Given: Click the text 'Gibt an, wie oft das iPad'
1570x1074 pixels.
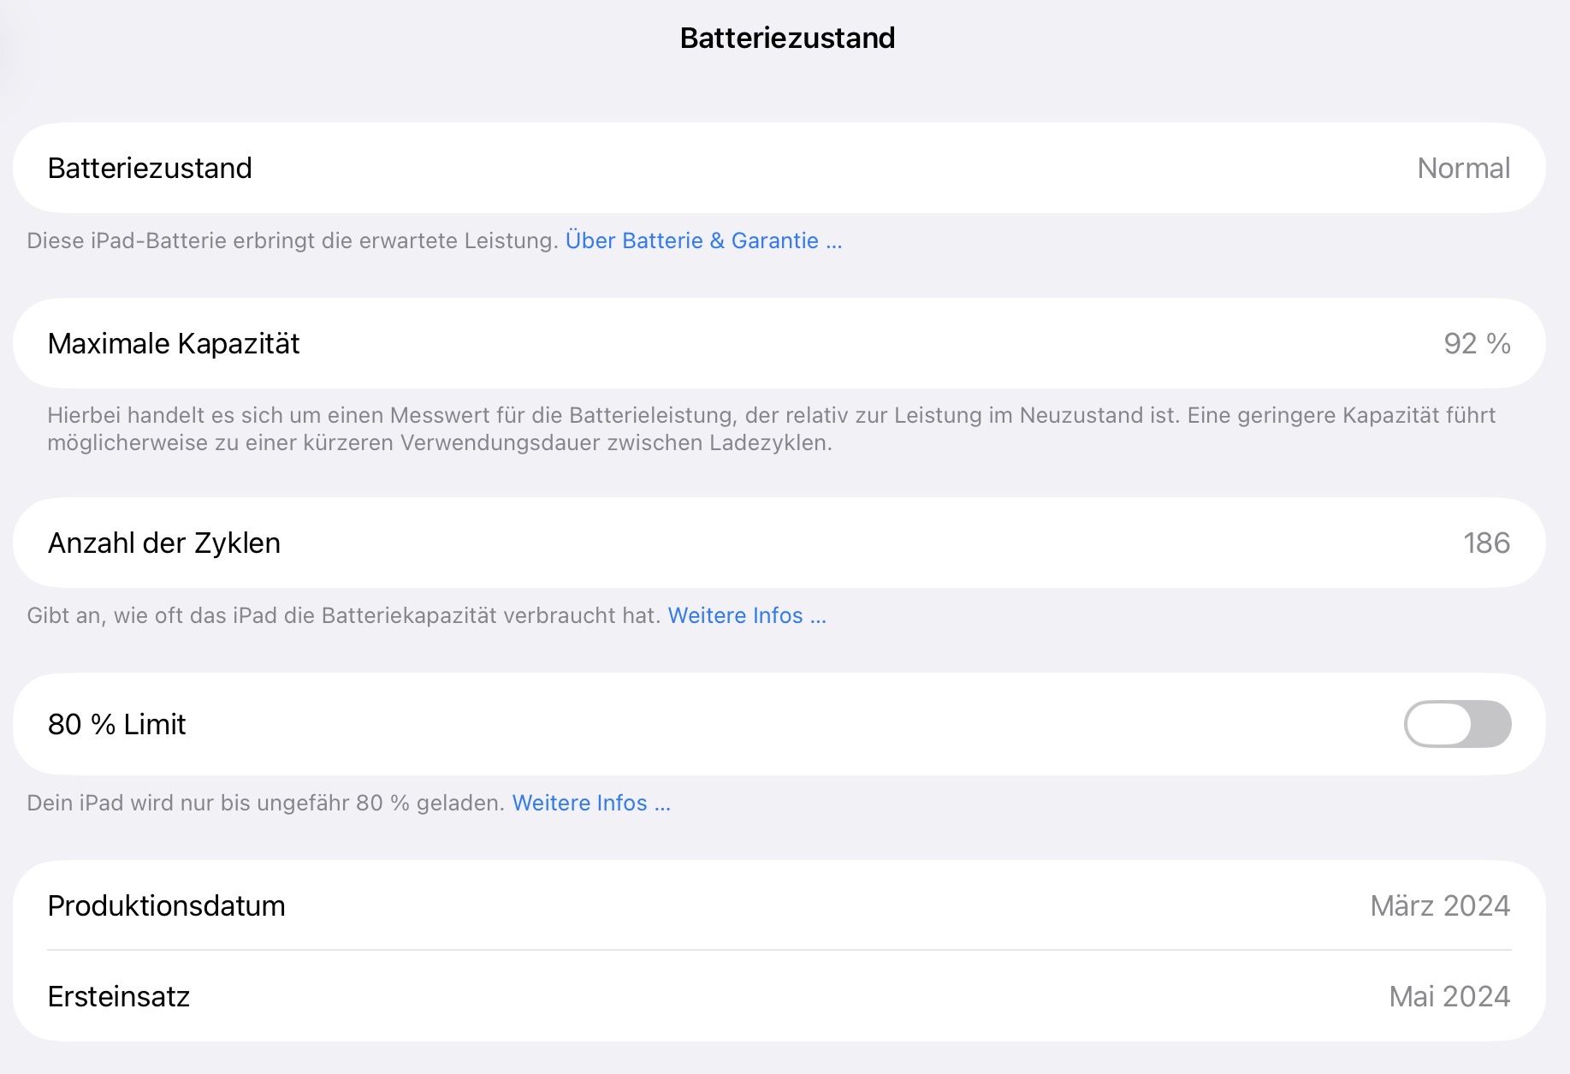Looking at the screenshot, I should click(x=343, y=615).
